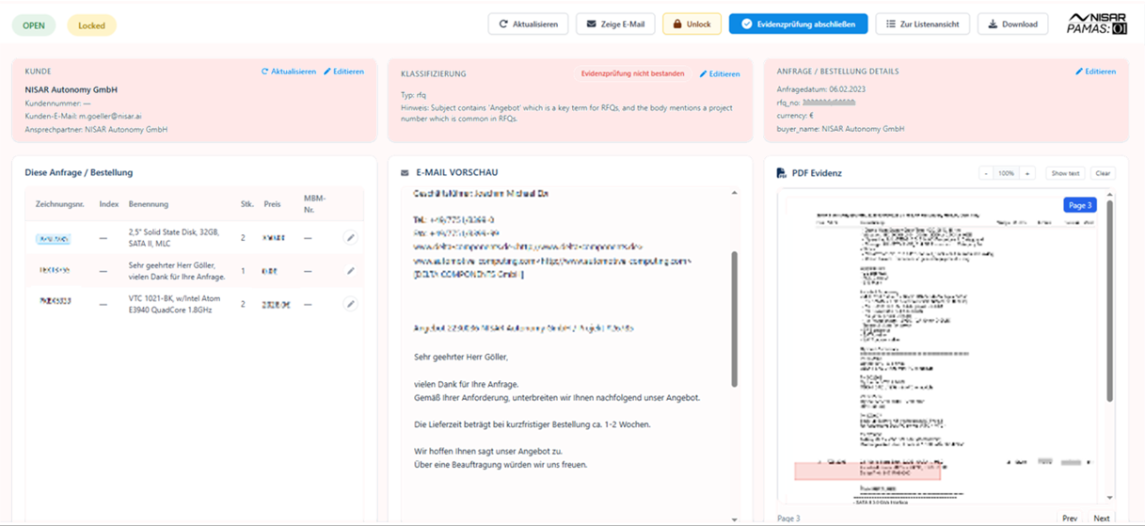
Task: Click Evidenzprüfung abschließen button
Action: click(798, 24)
